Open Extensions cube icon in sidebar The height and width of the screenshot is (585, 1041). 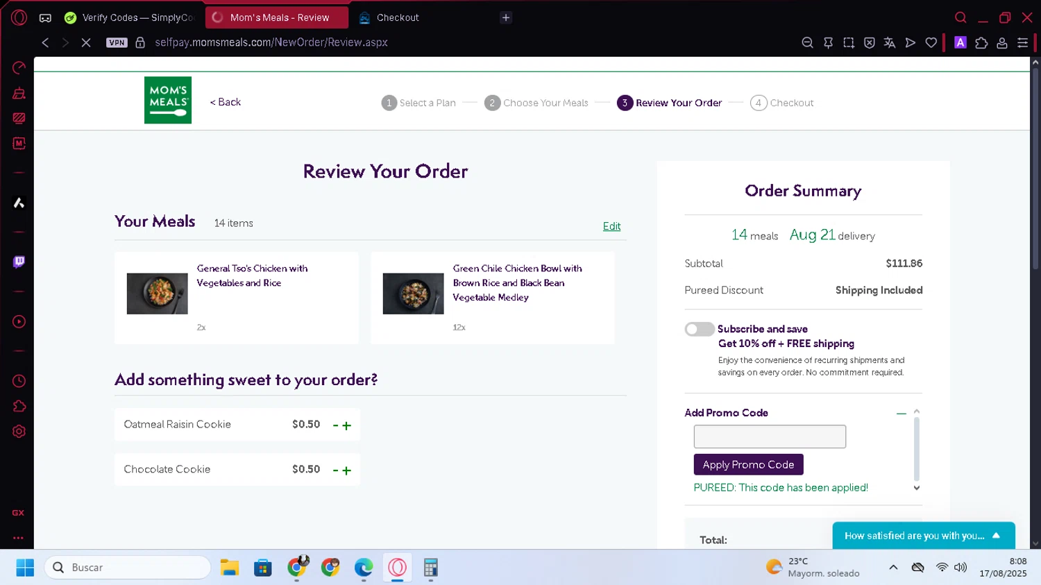19,406
